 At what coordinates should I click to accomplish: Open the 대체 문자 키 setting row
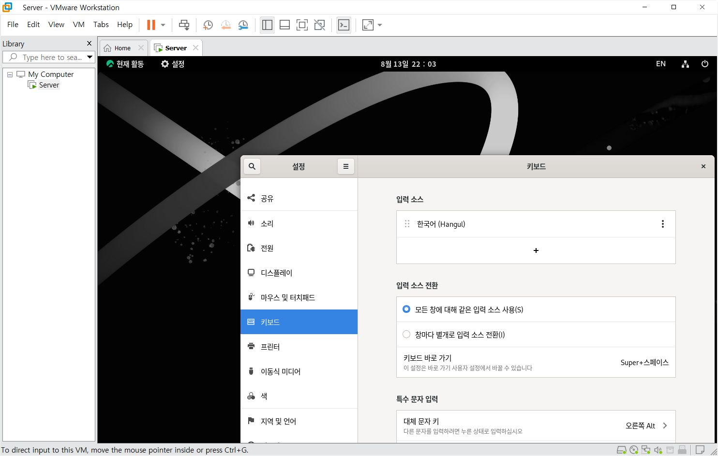click(536, 426)
